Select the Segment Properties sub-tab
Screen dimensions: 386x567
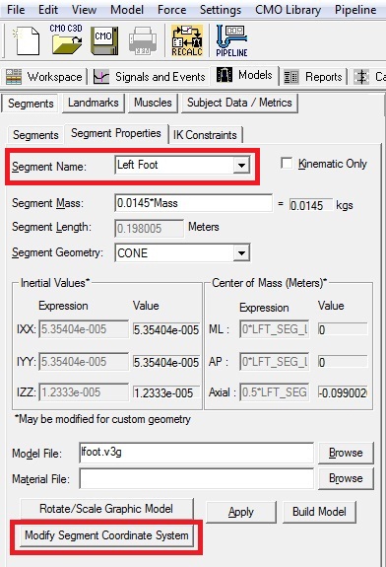[x=116, y=133]
